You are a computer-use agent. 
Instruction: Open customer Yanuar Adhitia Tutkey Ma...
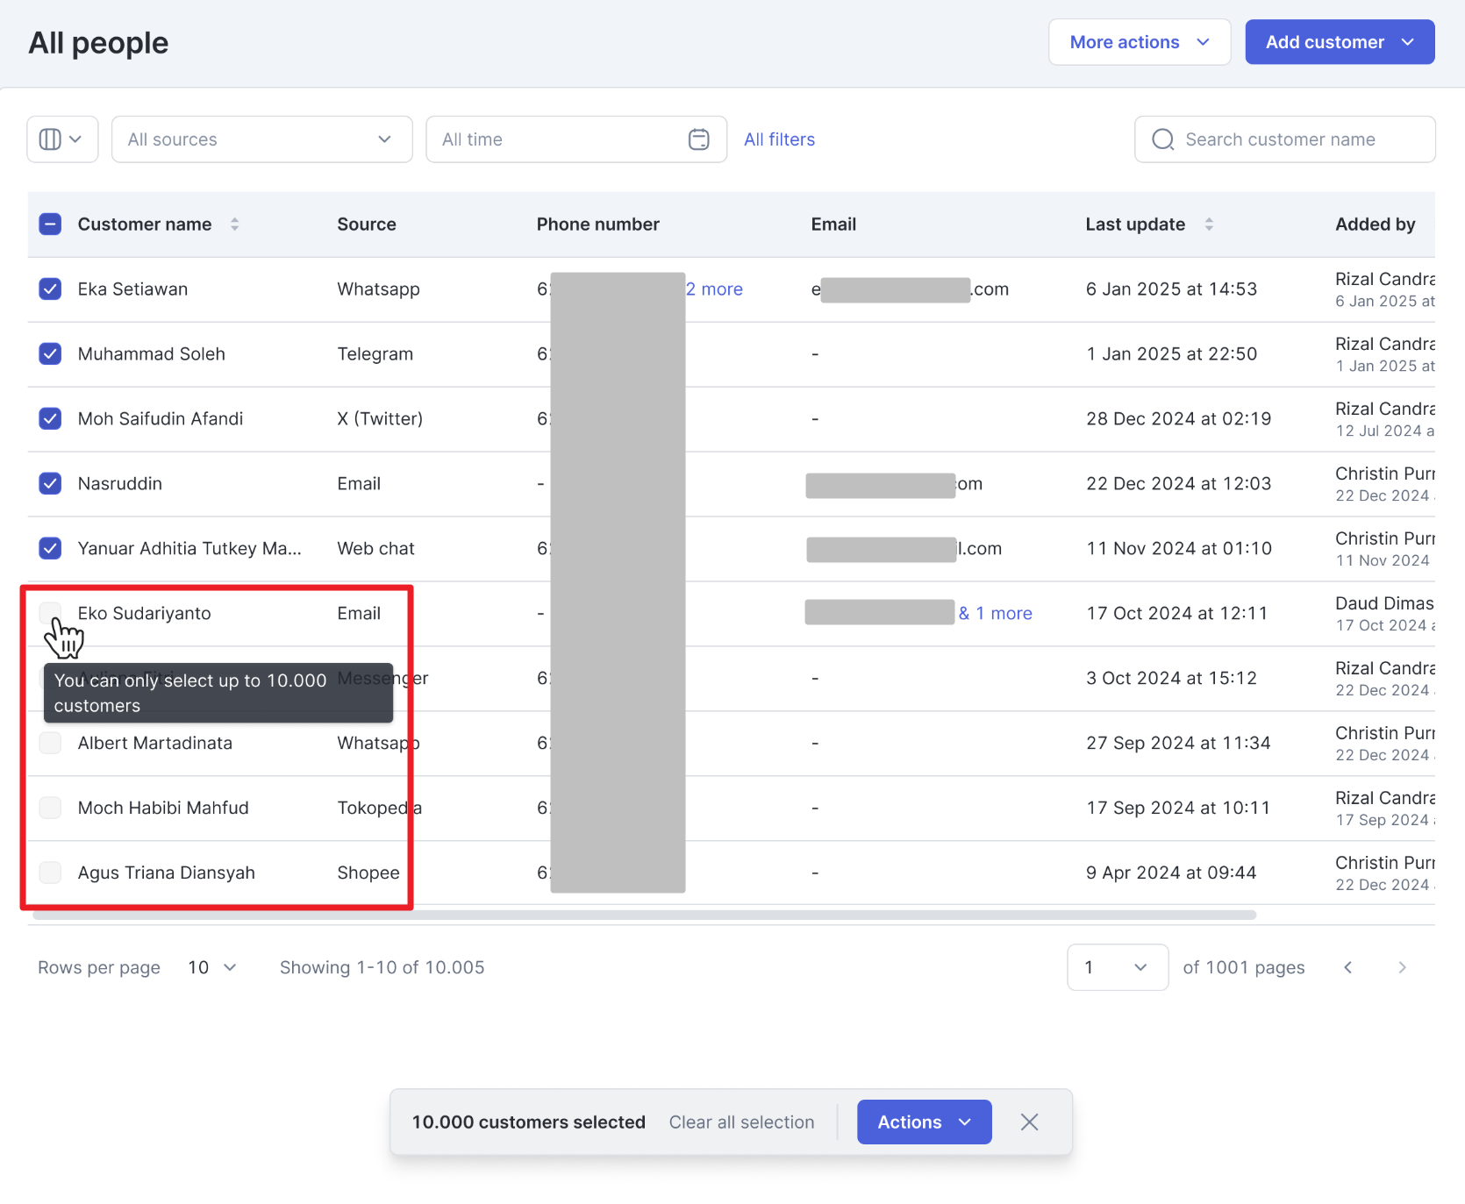point(189,549)
